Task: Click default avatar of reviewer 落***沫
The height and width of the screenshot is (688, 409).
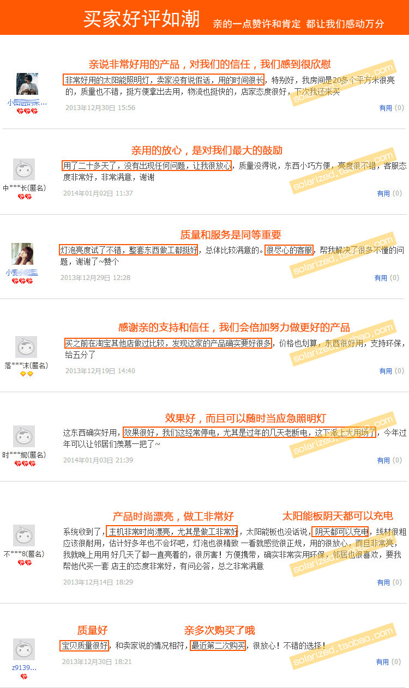Action: pos(26,347)
